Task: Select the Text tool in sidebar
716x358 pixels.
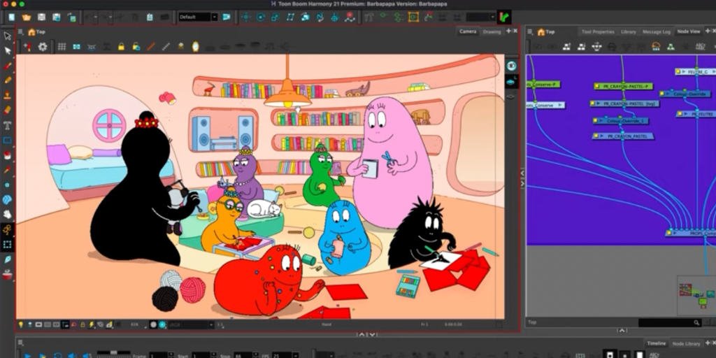Action: click(x=7, y=125)
